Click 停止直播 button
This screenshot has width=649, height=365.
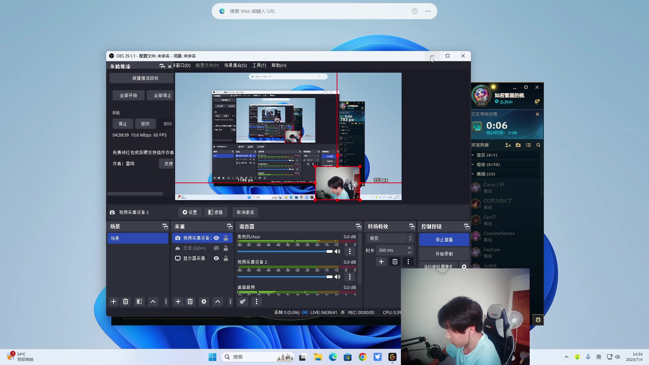[444, 240]
